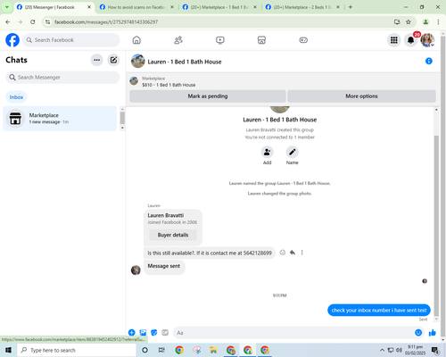Open the Facebook menu grid icon

394,40
